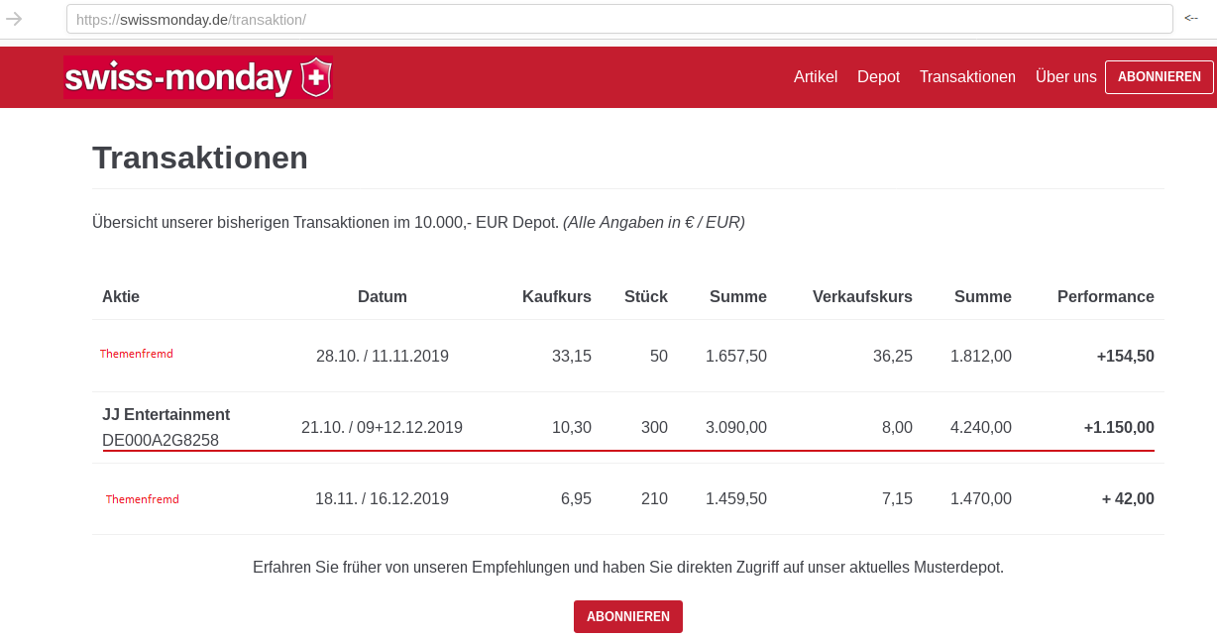Screen dimensions: 1217x638
Task: Click the JJ Entertainment stock entry
Action: pos(166,414)
